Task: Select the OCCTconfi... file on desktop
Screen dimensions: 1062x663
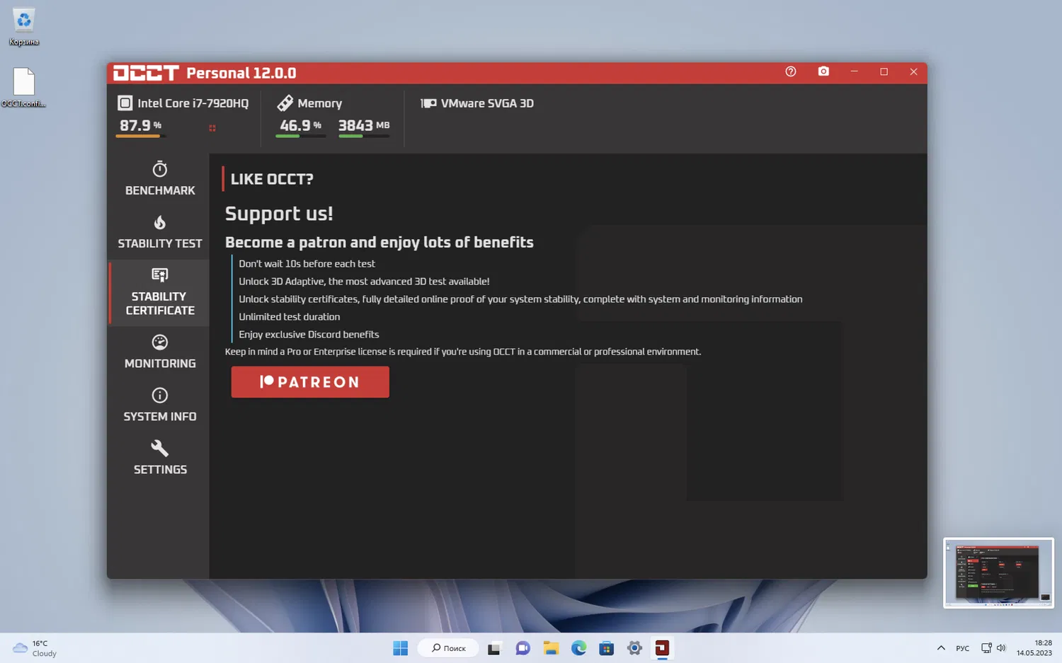Action: [x=23, y=88]
